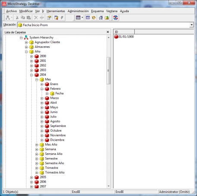Select the Marzo element icon
The width and height of the screenshot is (197, 196).
47,98
